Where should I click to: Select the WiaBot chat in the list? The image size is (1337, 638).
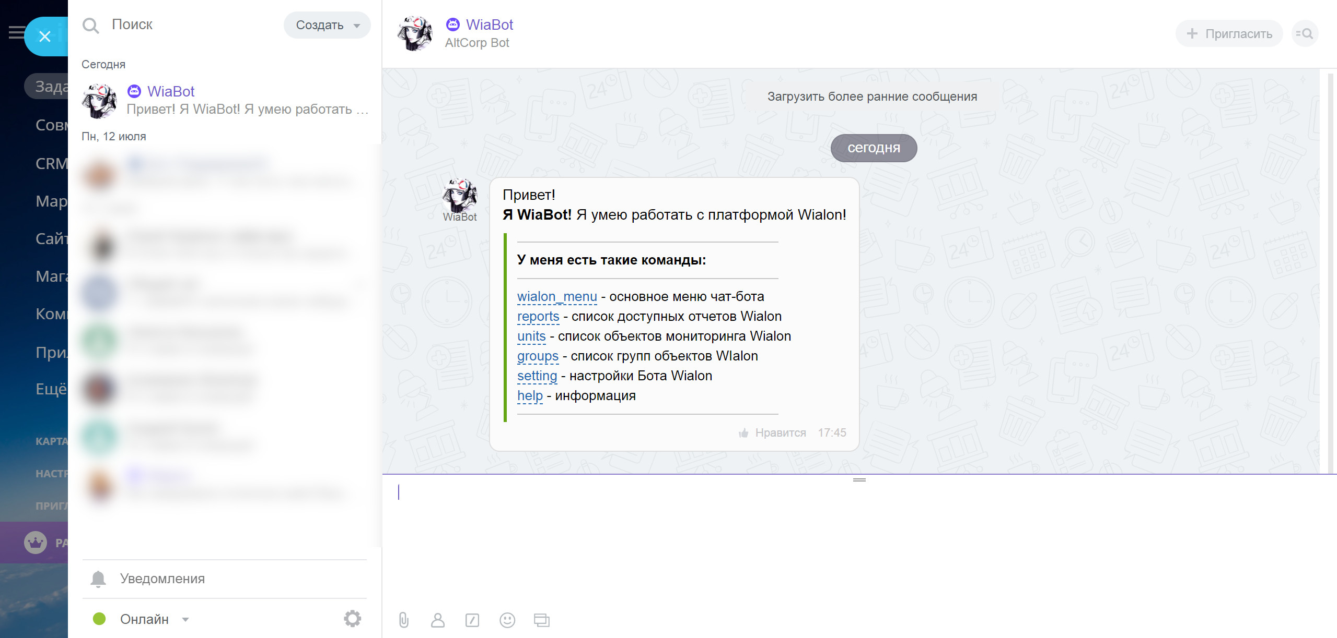click(x=225, y=100)
